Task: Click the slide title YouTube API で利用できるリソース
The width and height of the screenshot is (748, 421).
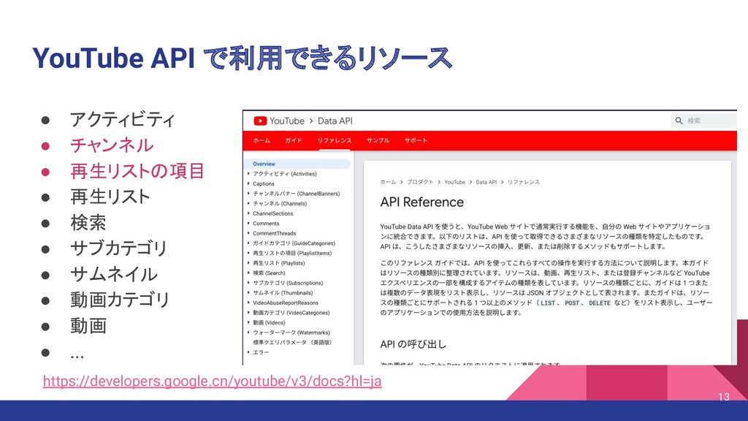Action: tap(242, 58)
